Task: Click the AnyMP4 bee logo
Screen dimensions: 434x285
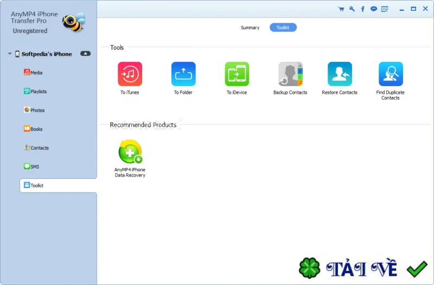Action: click(74, 22)
